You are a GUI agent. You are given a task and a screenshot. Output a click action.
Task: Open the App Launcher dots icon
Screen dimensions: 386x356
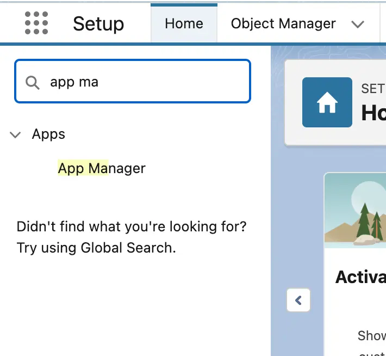pyautogui.click(x=36, y=23)
